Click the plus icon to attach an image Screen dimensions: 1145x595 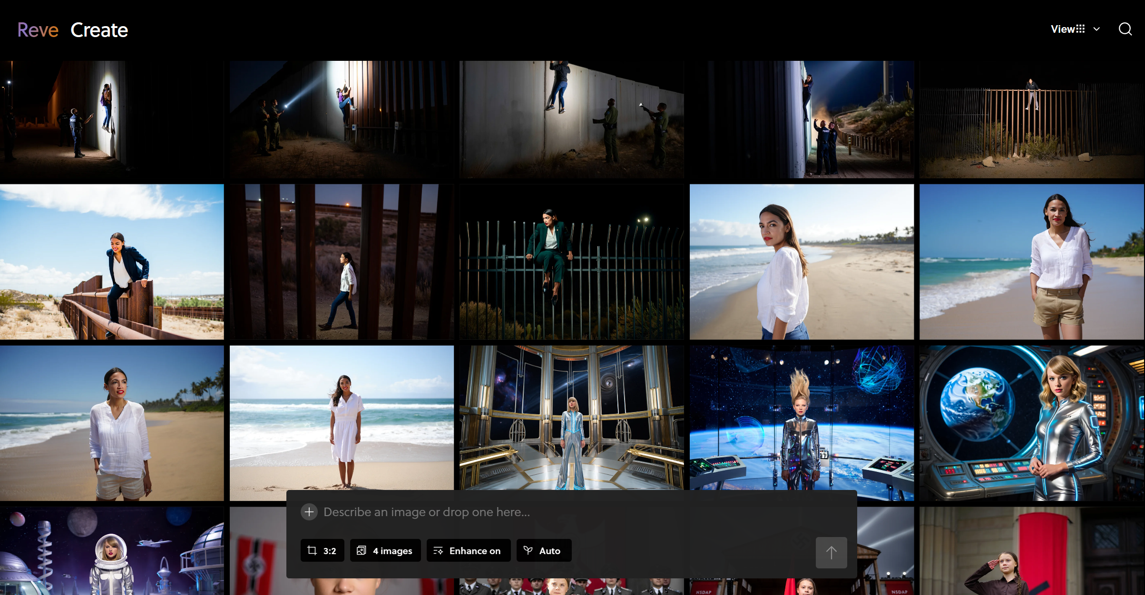tap(309, 512)
